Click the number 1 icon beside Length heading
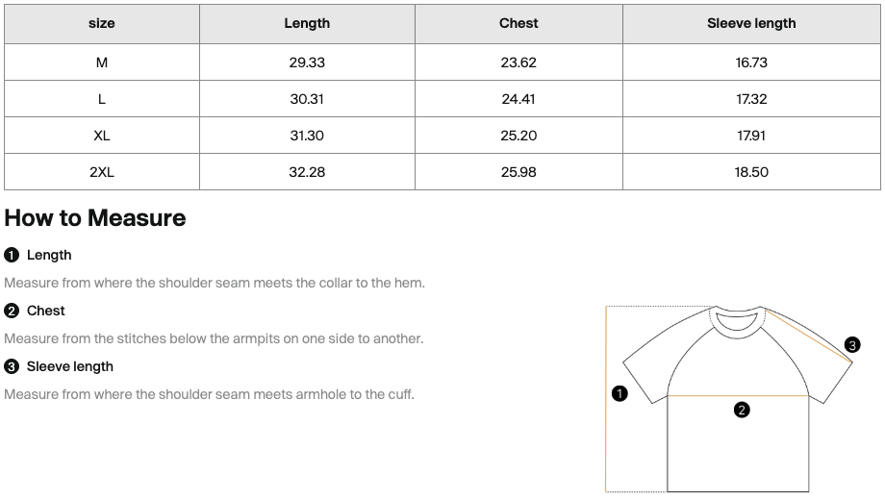The image size is (885, 499). pyautogui.click(x=12, y=256)
